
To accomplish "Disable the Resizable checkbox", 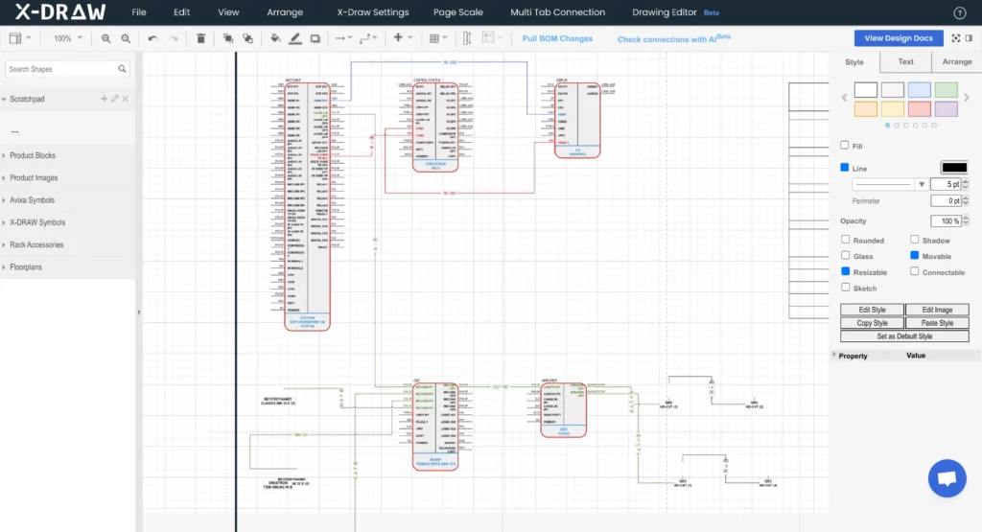I will [x=846, y=271].
